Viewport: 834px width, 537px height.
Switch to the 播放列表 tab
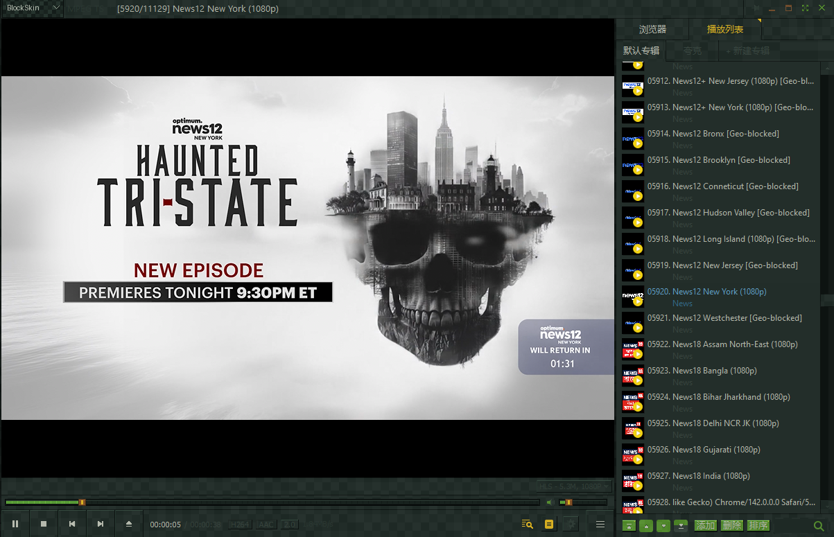[725, 29]
